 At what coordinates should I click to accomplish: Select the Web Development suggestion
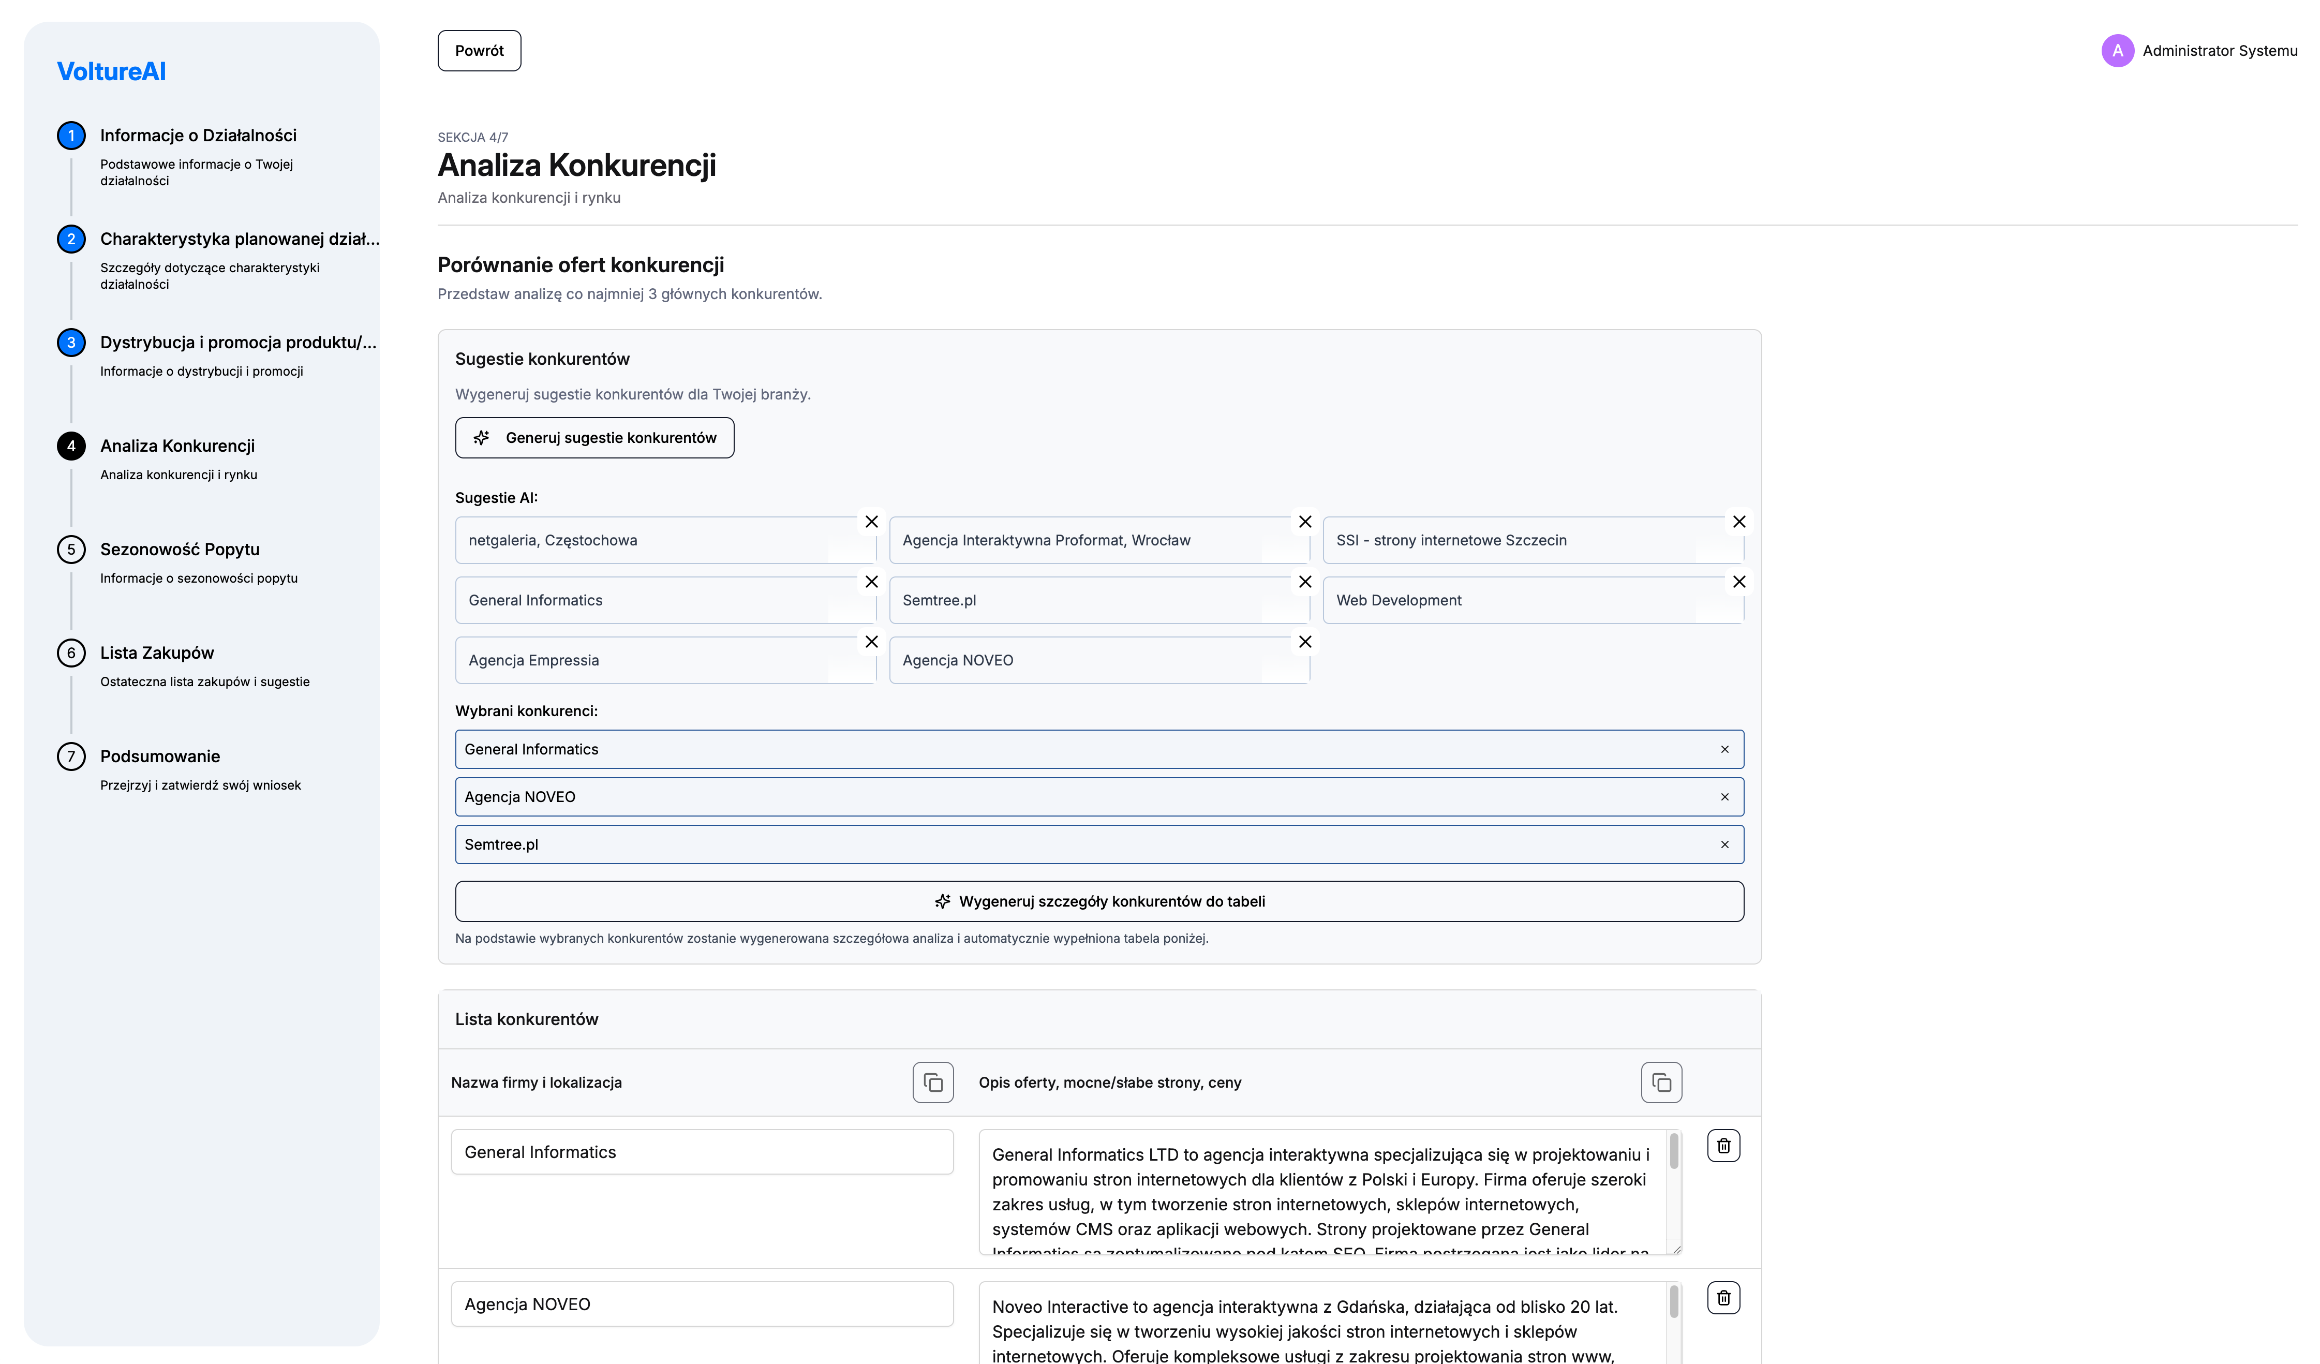1533,600
